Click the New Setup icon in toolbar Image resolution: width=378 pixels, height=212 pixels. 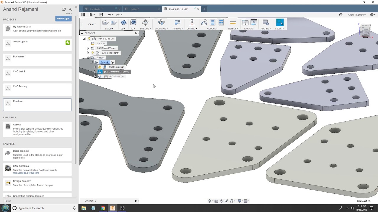click(105, 23)
